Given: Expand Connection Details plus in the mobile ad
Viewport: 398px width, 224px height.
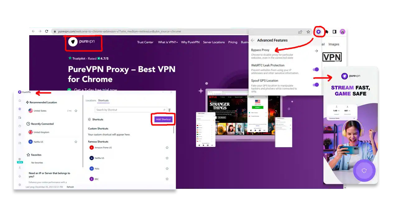Looking at the screenshot, I should (x=354, y=119).
